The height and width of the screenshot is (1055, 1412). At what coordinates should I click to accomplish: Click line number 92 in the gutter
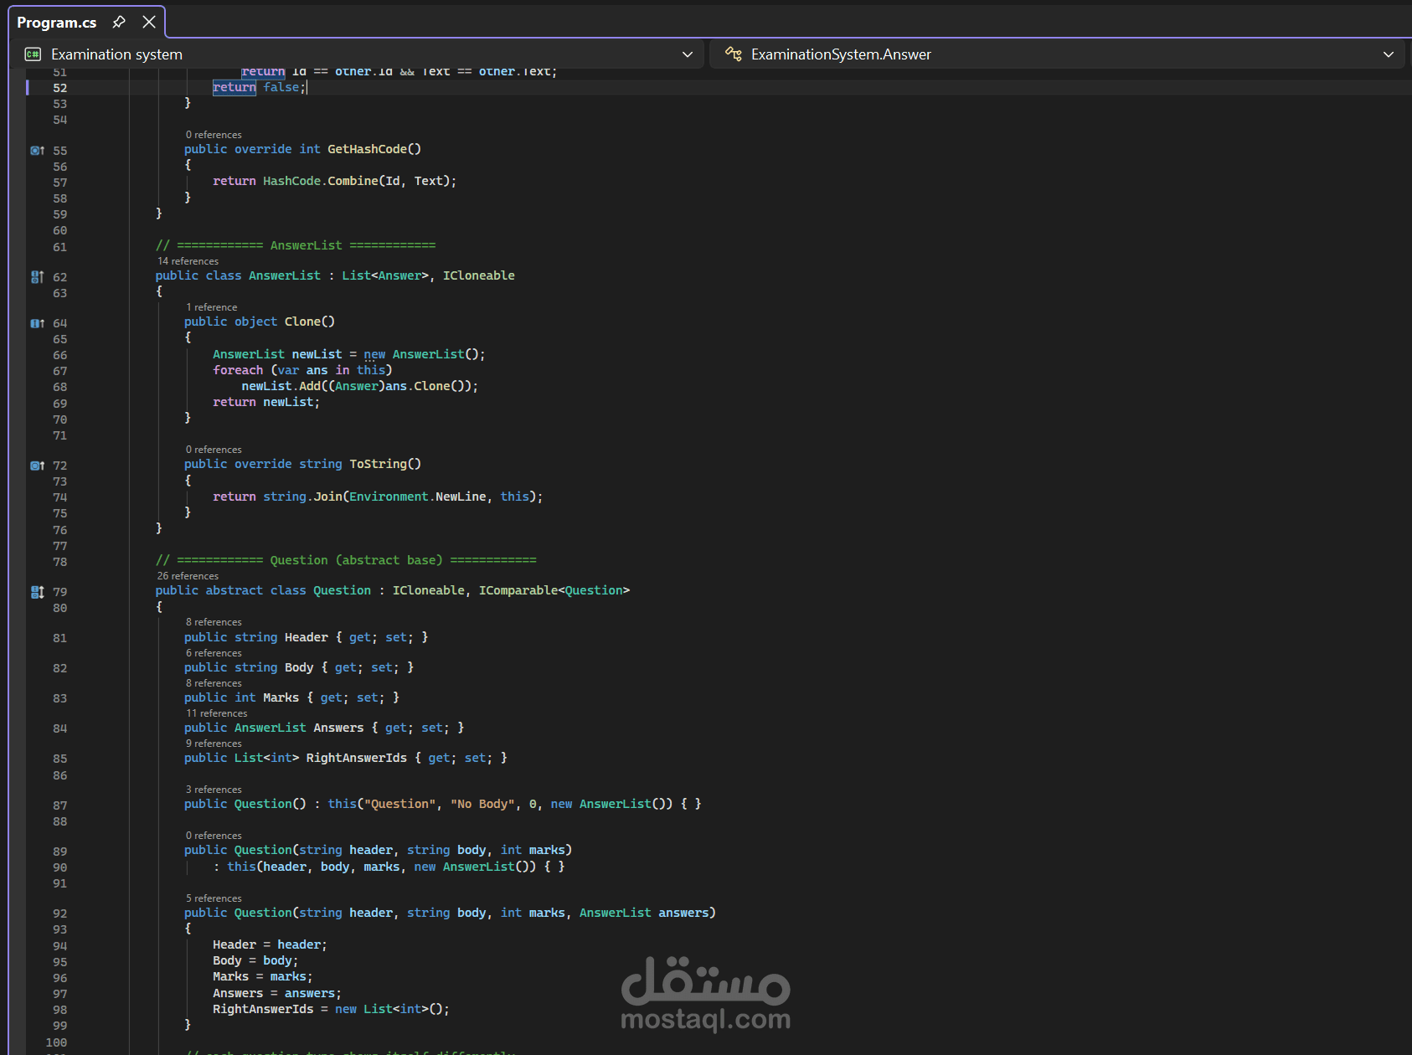(x=60, y=913)
